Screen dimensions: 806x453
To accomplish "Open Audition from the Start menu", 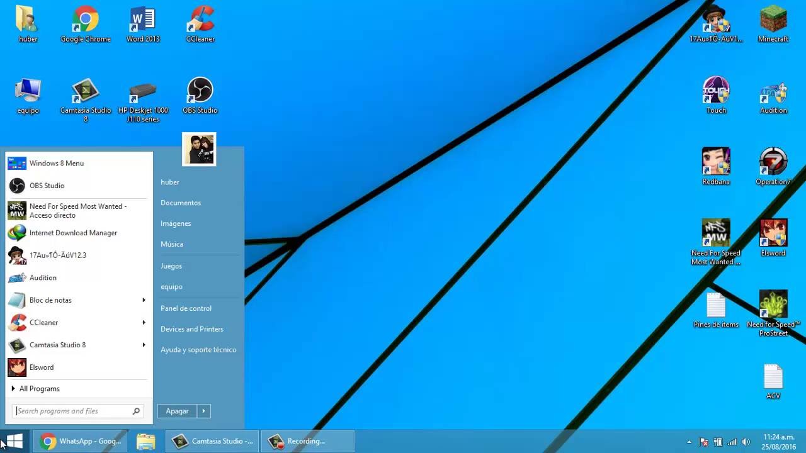I will point(79,277).
